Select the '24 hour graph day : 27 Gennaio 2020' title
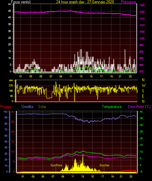152x181 pixels. 85,2
